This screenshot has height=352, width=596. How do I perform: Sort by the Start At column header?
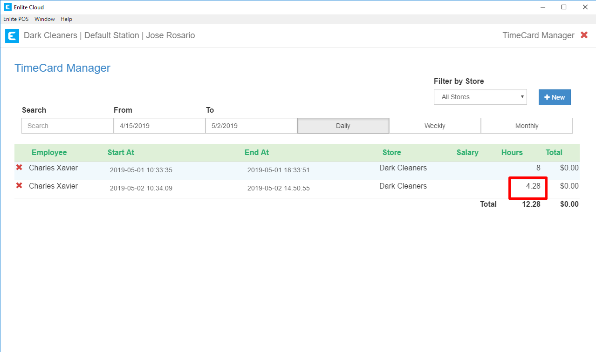[121, 153]
